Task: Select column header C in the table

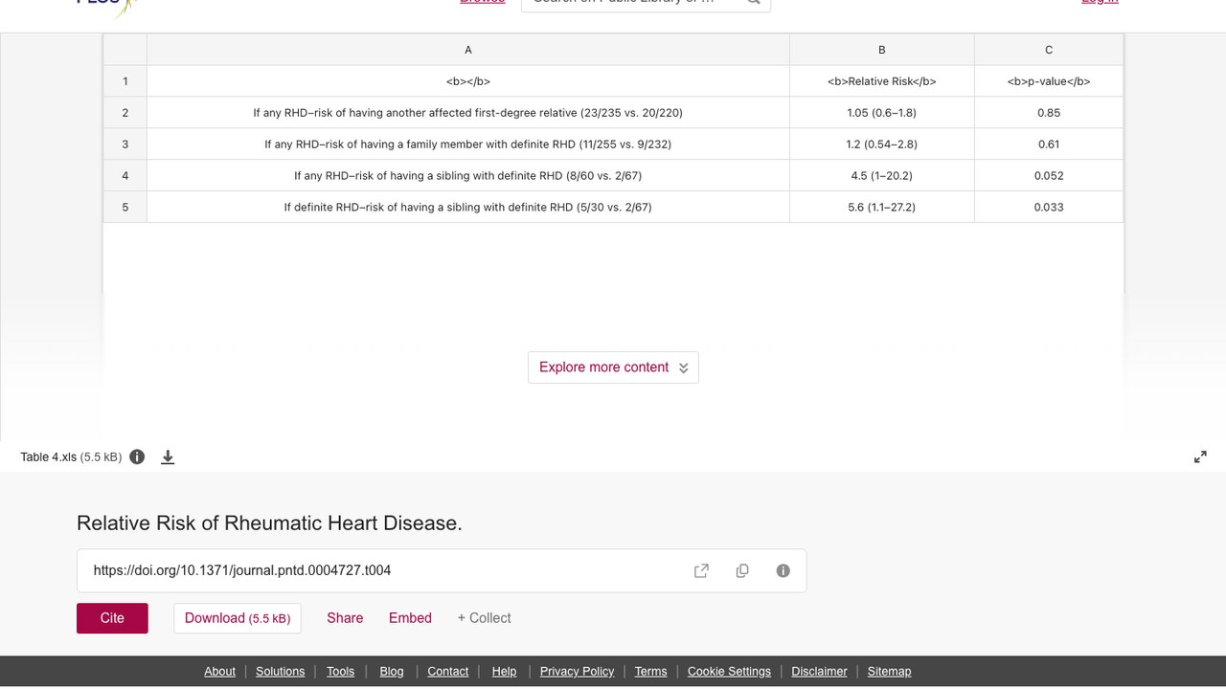Action: (1049, 50)
